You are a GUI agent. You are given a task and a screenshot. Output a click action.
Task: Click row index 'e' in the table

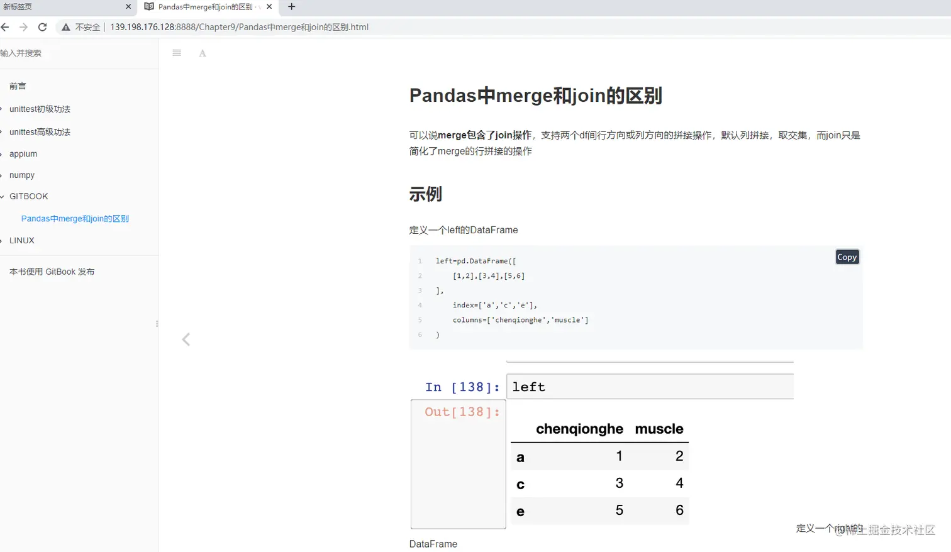pyautogui.click(x=520, y=512)
